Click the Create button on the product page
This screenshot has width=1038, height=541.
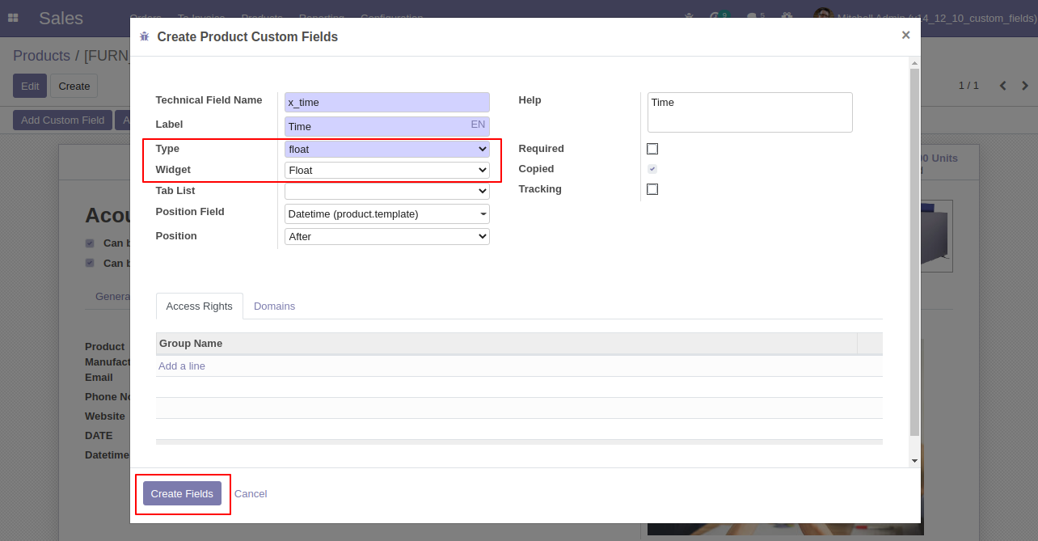pos(74,86)
